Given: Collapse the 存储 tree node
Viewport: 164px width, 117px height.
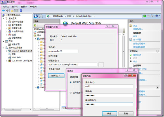Looking at the screenshot, I should [4, 41].
